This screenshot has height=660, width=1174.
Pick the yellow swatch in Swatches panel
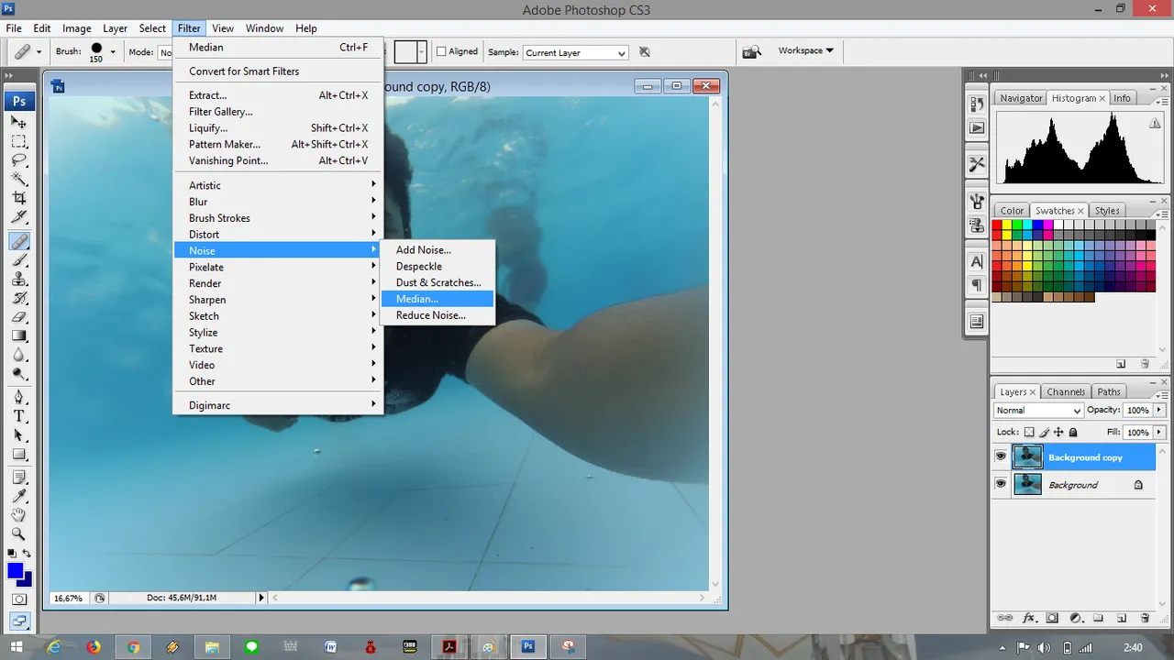[x=1006, y=225]
